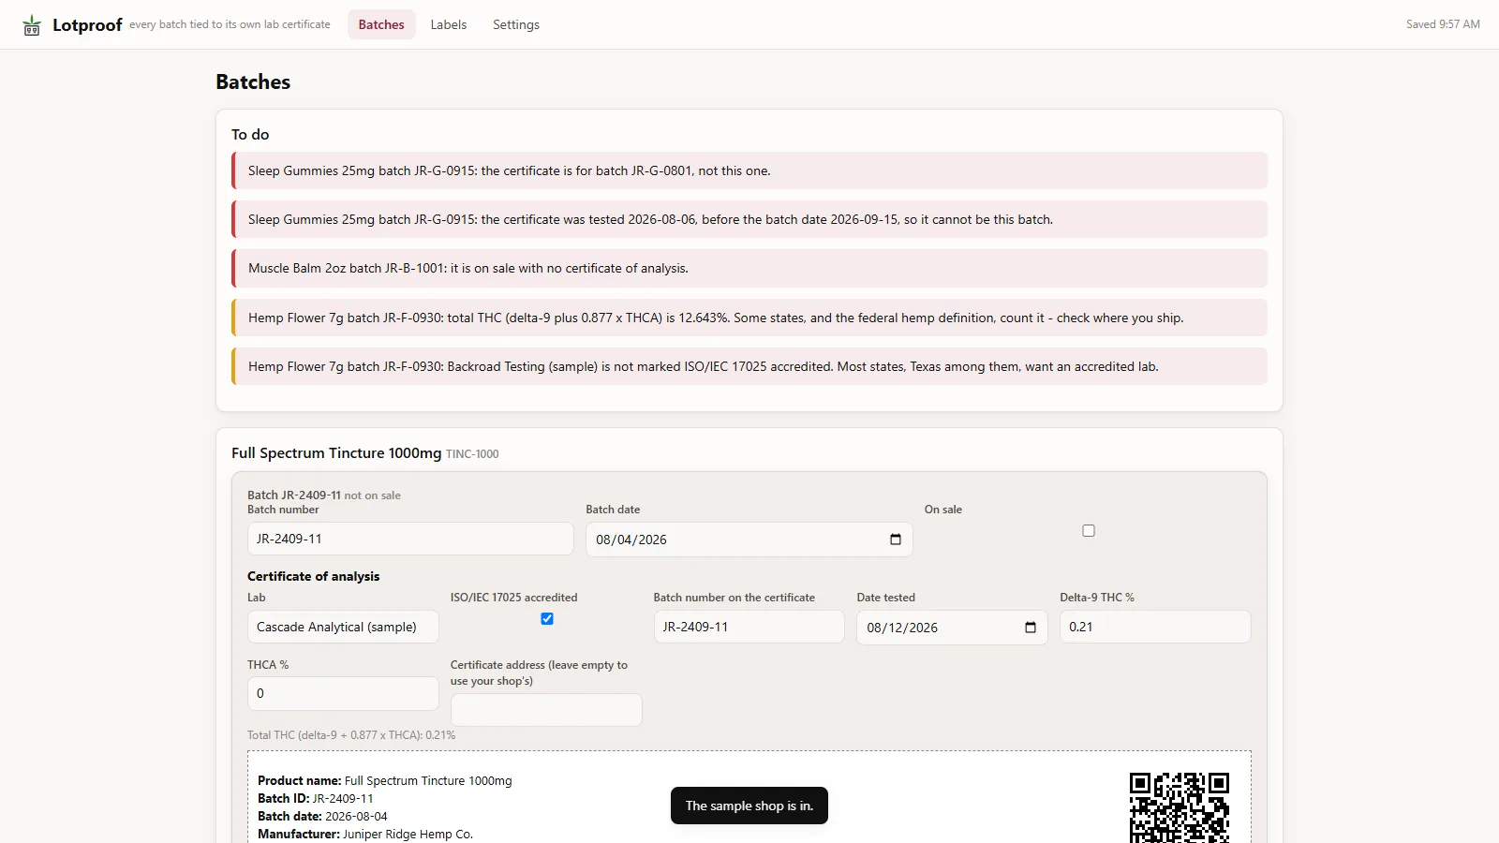Click the 'To do' heading
The width and height of the screenshot is (1499, 843).
tap(250, 135)
